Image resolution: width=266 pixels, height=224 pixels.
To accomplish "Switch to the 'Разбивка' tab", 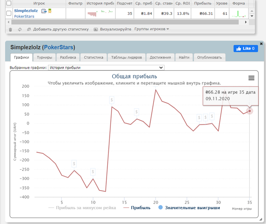I will tap(68, 57).
